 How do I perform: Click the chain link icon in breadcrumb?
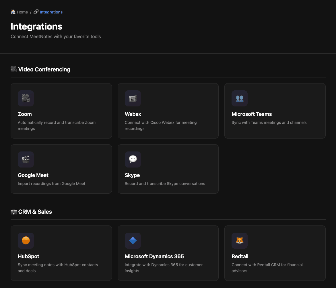[x=36, y=12]
